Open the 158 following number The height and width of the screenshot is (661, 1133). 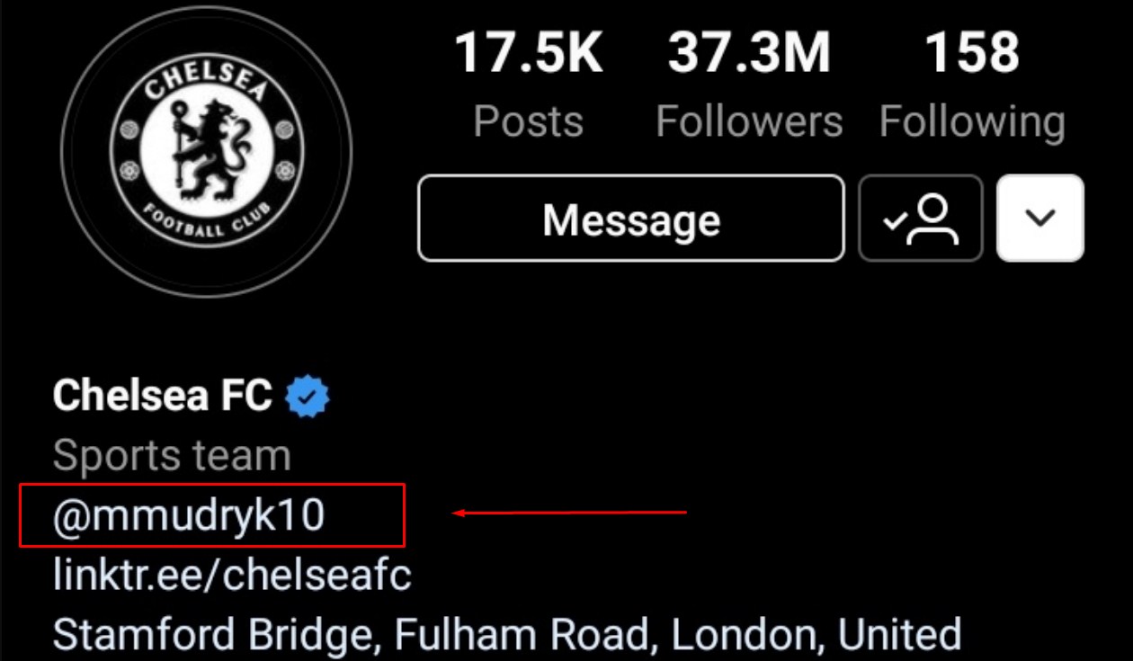[x=971, y=53]
